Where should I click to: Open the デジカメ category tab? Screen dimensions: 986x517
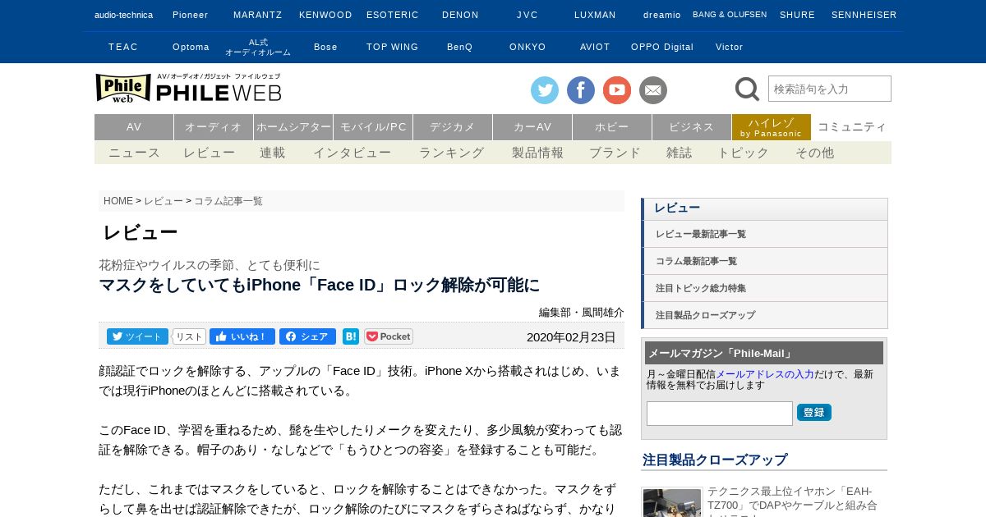click(453, 127)
